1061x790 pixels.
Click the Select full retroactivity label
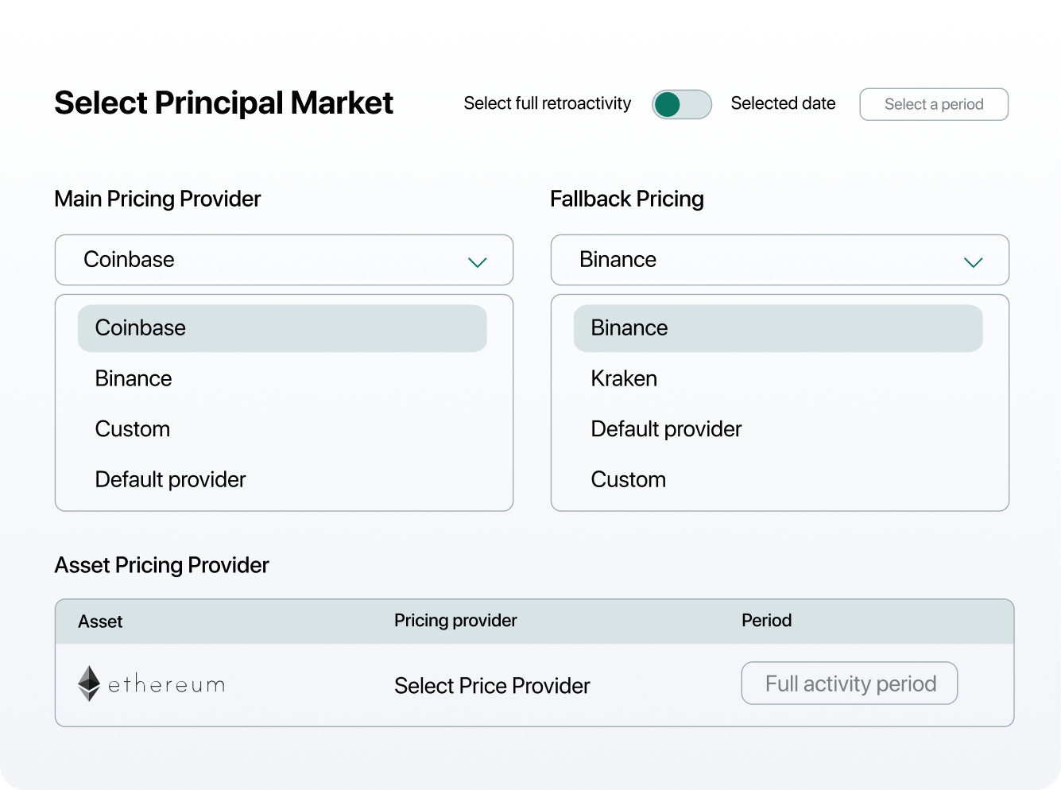click(548, 104)
